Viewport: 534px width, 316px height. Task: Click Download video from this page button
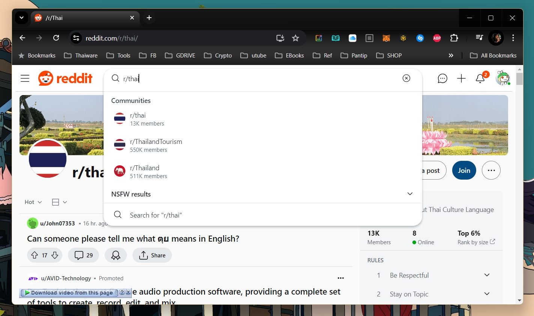pyautogui.click(x=69, y=293)
